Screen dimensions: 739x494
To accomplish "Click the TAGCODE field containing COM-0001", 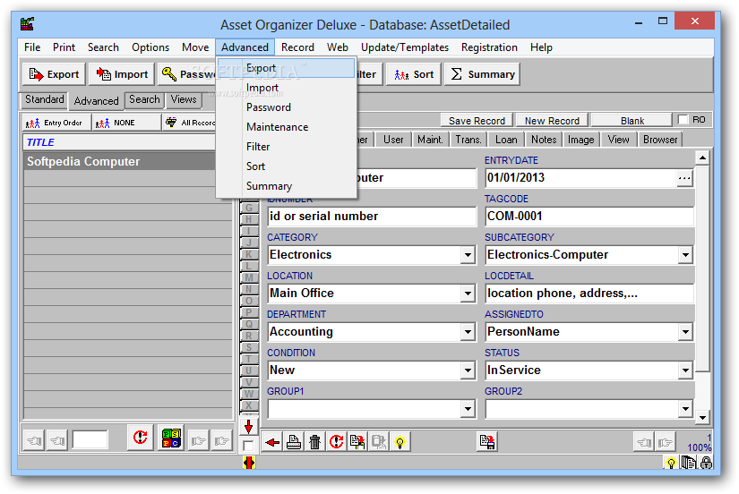I will [589, 217].
